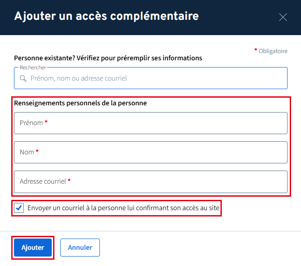The width and height of the screenshot is (301, 266).
Task: Click the 'Renseignements personnels de la personne' heading
Action: click(81, 103)
